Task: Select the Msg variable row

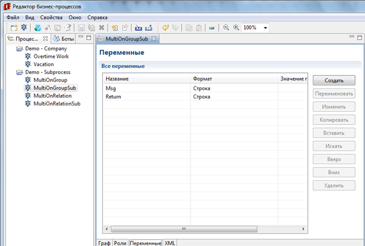Action: pos(205,88)
